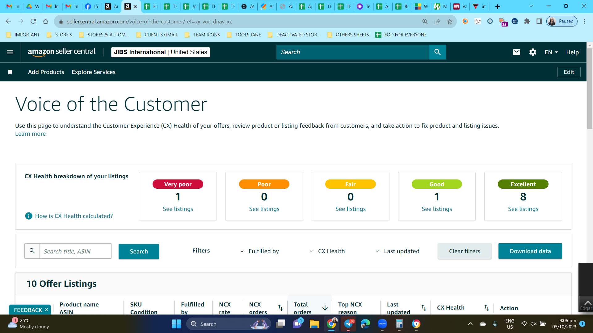Image resolution: width=593 pixels, height=333 pixels.
Task: Expand the EN language dropdown
Action: click(x=551, y=52)
